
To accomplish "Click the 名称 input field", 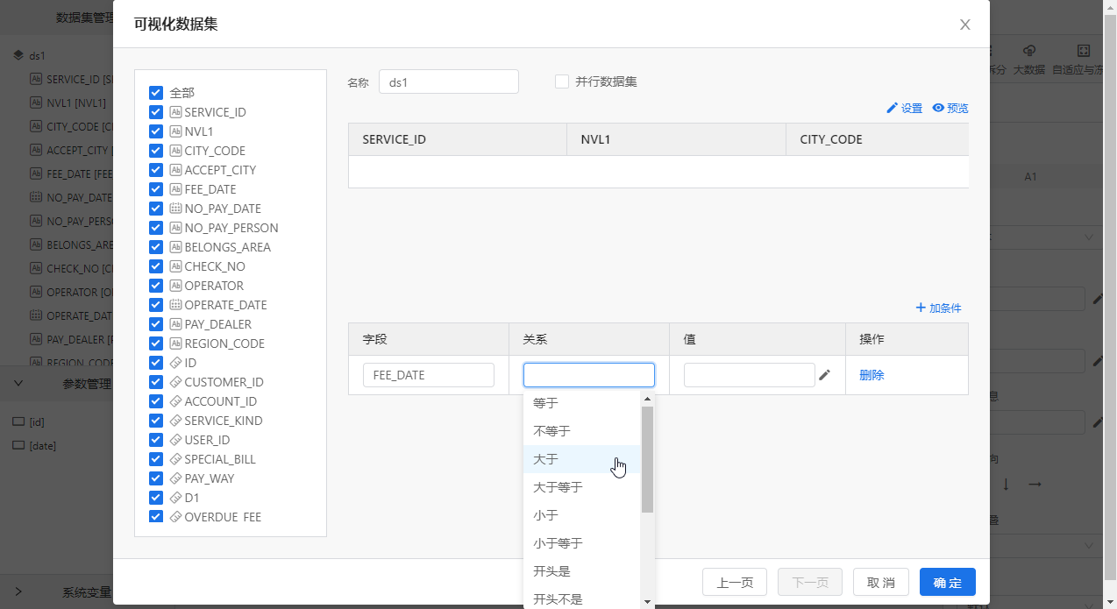I will click(449, 81).
